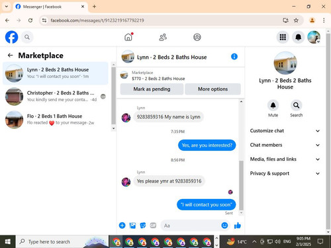Open the Facebook search magnifier

tap(27, 37)
